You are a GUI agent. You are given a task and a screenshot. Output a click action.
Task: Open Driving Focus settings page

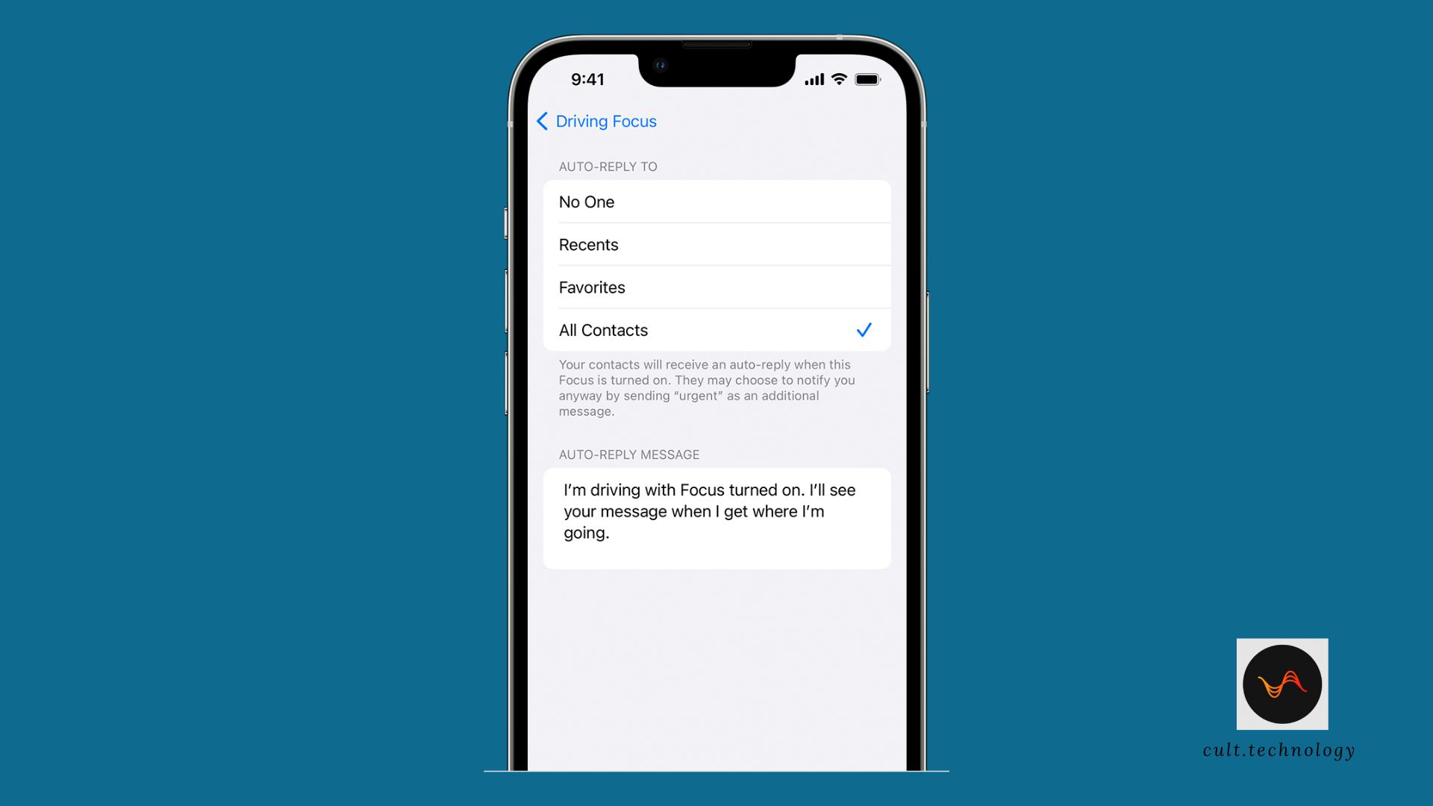(x=596, y=121)
